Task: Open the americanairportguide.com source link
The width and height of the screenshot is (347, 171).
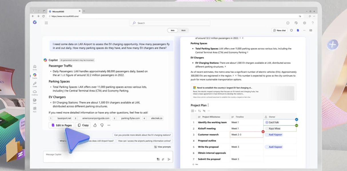Action: (93, 118)
